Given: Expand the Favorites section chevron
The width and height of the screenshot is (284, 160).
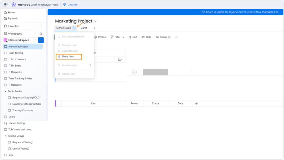Looking at the screenshot, I should (x=41, y=26).
